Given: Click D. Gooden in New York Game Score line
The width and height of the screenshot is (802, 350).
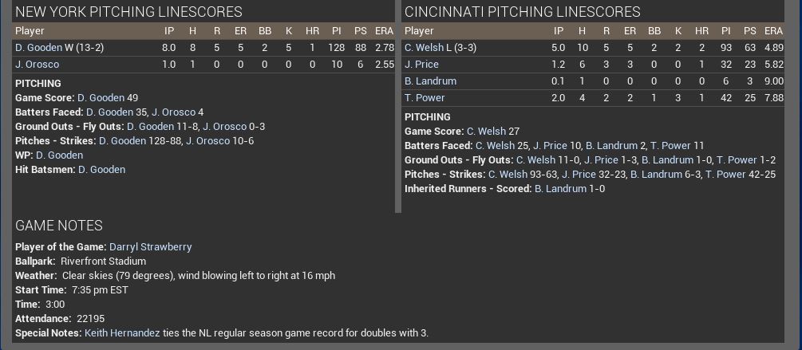Looking at the screenshot, I should (x=101, y=98).
